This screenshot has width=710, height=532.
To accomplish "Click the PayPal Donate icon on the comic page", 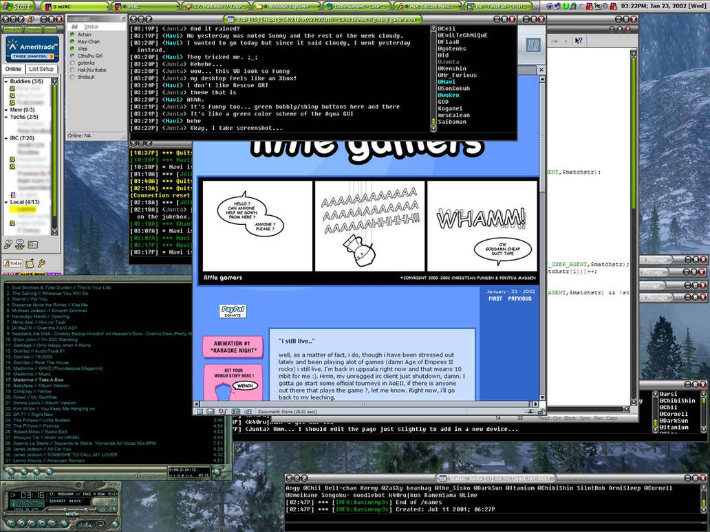I will [233, 310].
